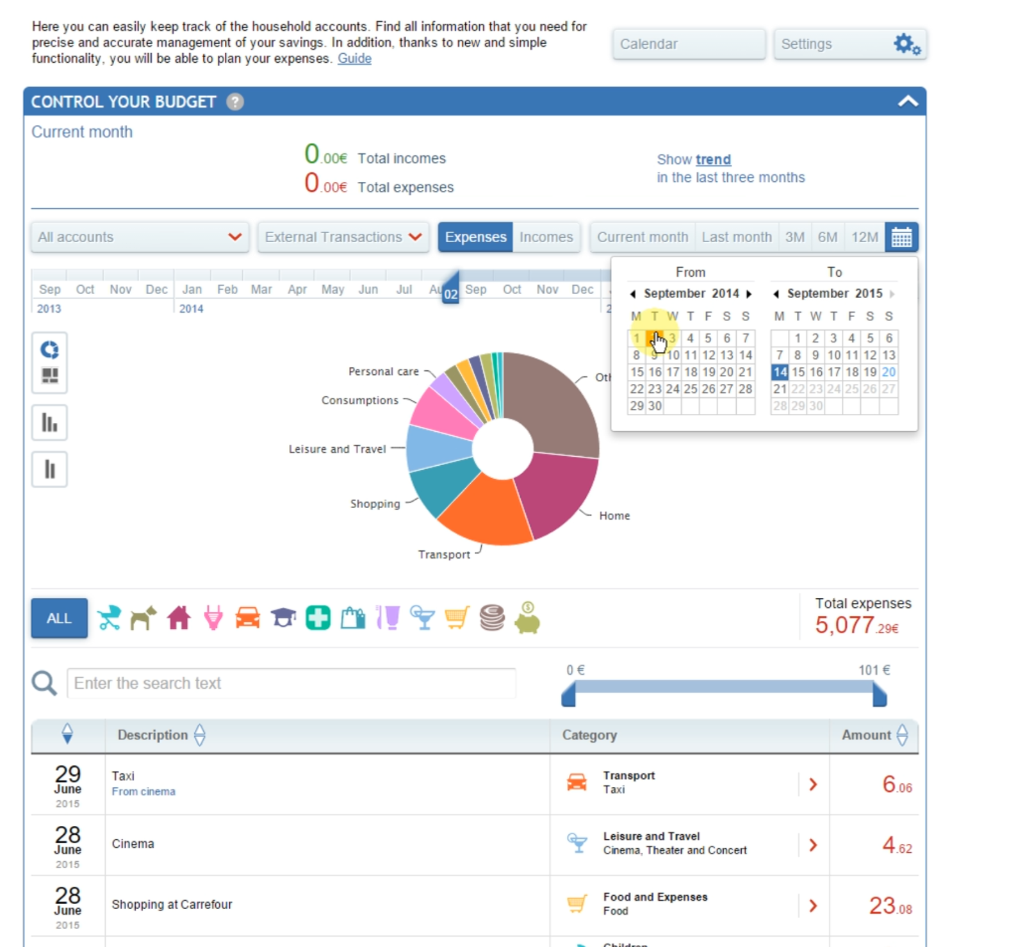This screenshot has width=1025, height=947.
Task: Click the search text input field
Action: tap(291, 683)
